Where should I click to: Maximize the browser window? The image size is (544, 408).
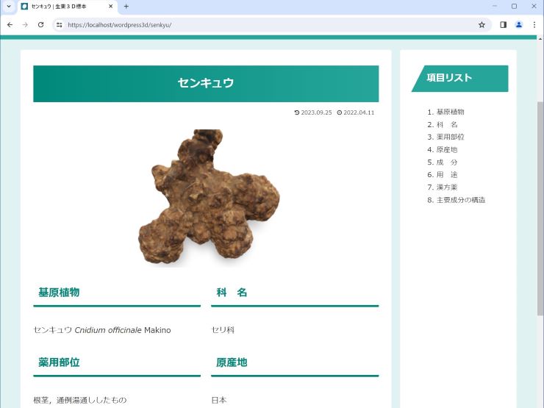pos(514,6)
